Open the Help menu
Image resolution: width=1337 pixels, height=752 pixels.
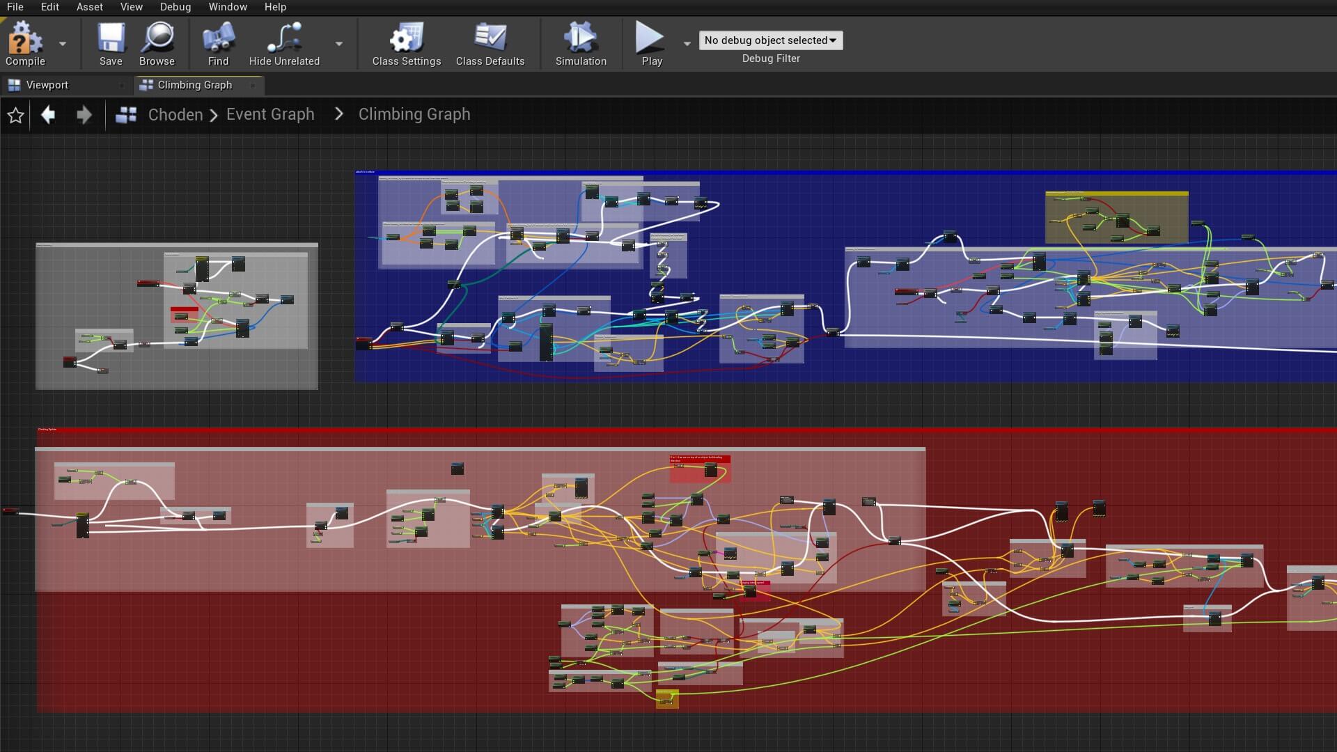pyautogui.click(x=275, y=7)
